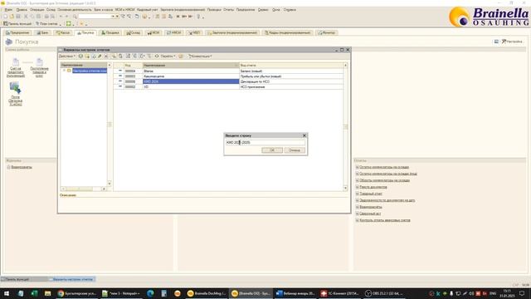Open Перейти dropdown menu
The height and width of the screenshot is (299, 531).
(168, 56)
